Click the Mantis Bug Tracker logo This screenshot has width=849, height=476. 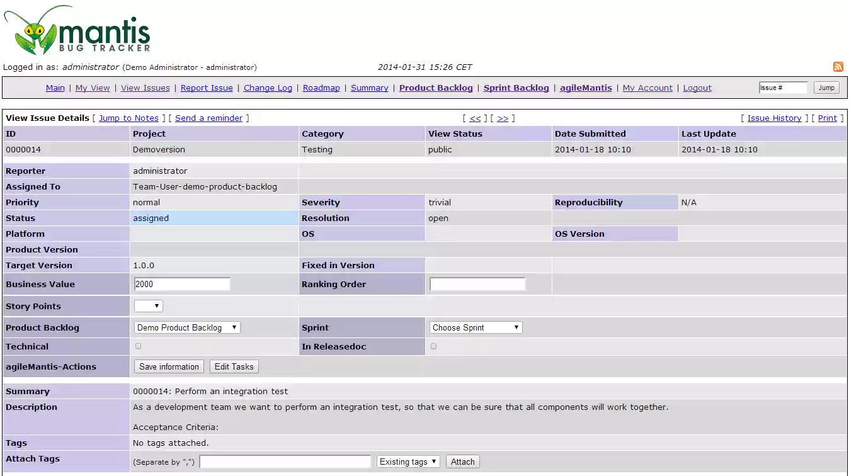point(76,30)
